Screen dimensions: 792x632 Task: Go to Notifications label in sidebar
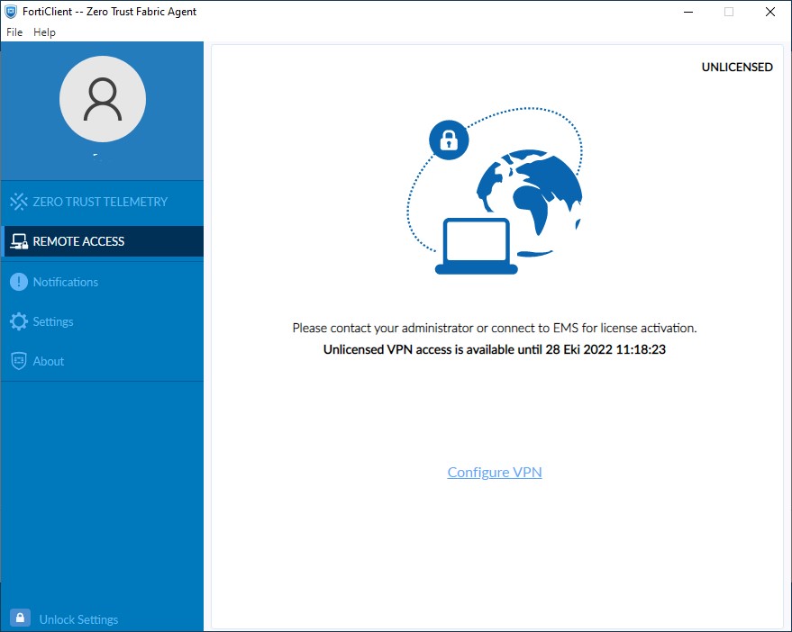tap(66, 282)
